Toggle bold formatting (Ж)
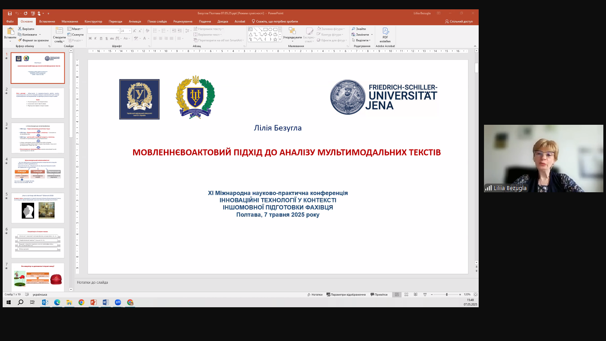Screen dimensions: 606x341 click(90, 38)
